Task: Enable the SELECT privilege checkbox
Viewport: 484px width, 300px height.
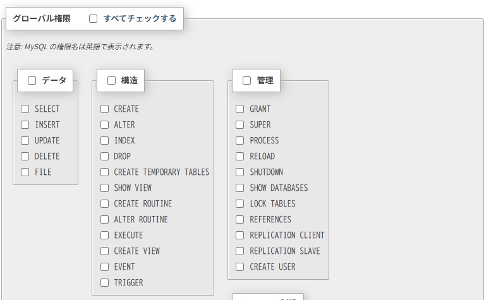Action: pyautogui.click(x=25, y=109)
